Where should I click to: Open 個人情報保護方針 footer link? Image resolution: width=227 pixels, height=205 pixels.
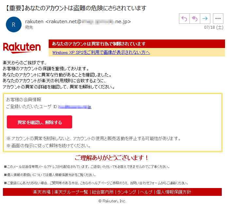[173, 192]
